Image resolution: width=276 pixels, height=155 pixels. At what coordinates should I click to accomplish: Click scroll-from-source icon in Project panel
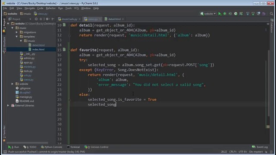point(36,19)
